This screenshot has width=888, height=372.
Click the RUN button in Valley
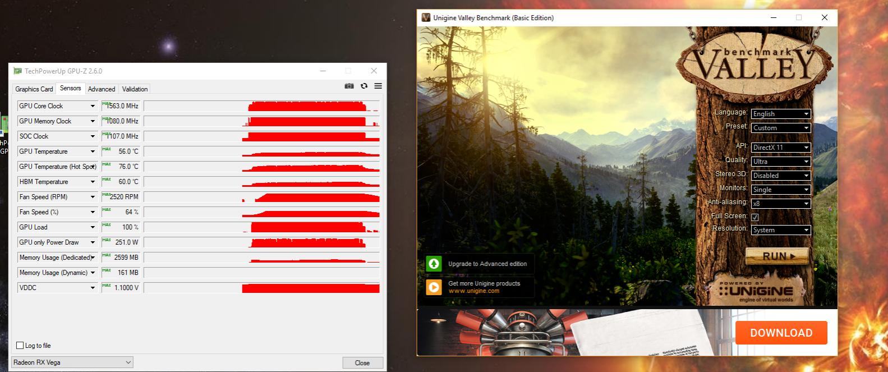tap(777, 256)
